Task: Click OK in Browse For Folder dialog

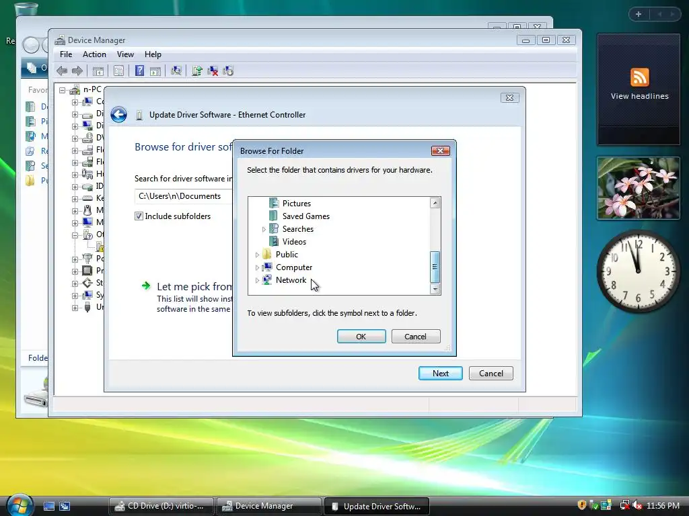Action: point(361,337)
